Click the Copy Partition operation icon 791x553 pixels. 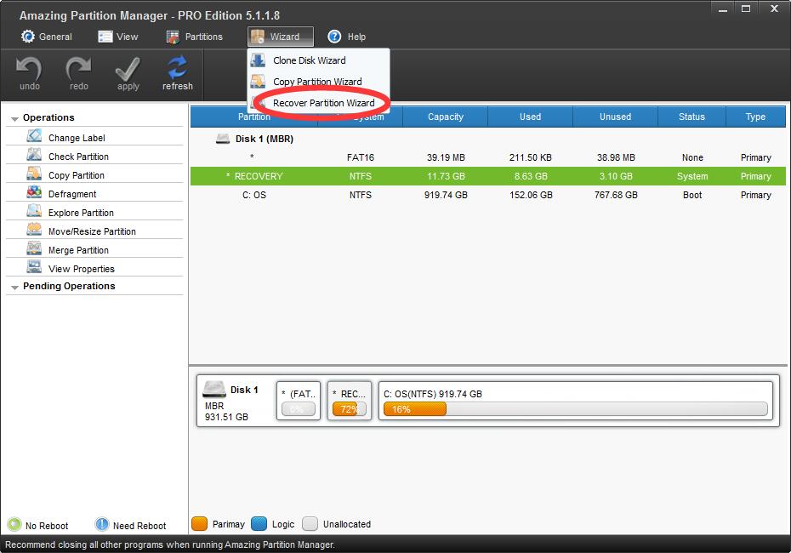pyautogui.click(x=34, y=174)
